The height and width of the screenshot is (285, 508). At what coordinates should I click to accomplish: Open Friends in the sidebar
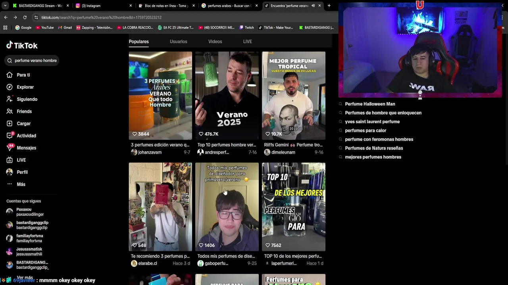point(19,112)
